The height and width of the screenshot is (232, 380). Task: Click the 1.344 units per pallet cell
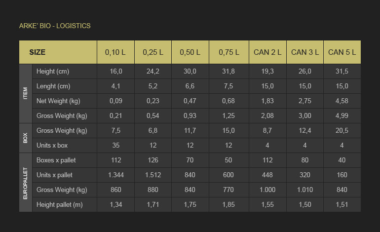[x=116, y=175]
